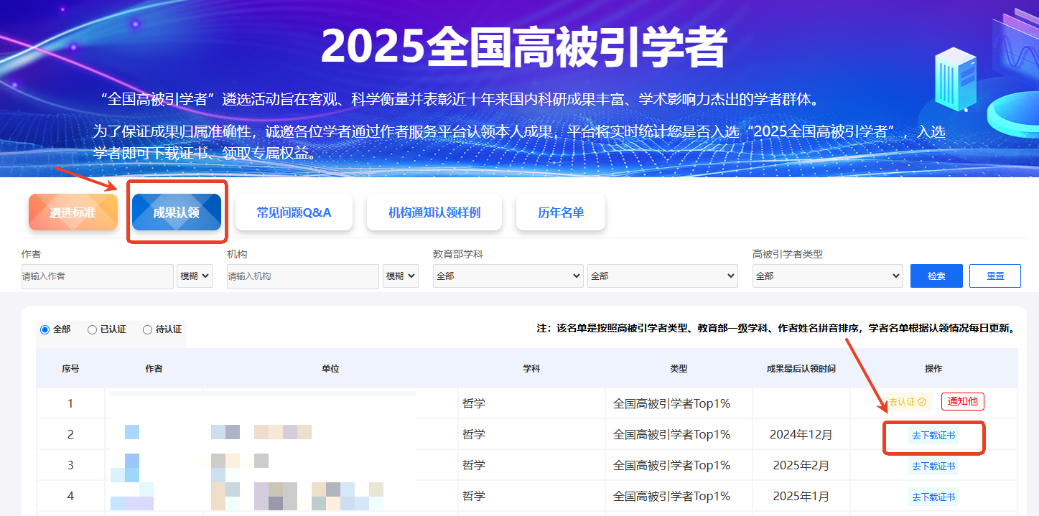Open the 历年名单 tab
Image resolution: width=1039 pixels, height=516 pixels.
[561, 212]
